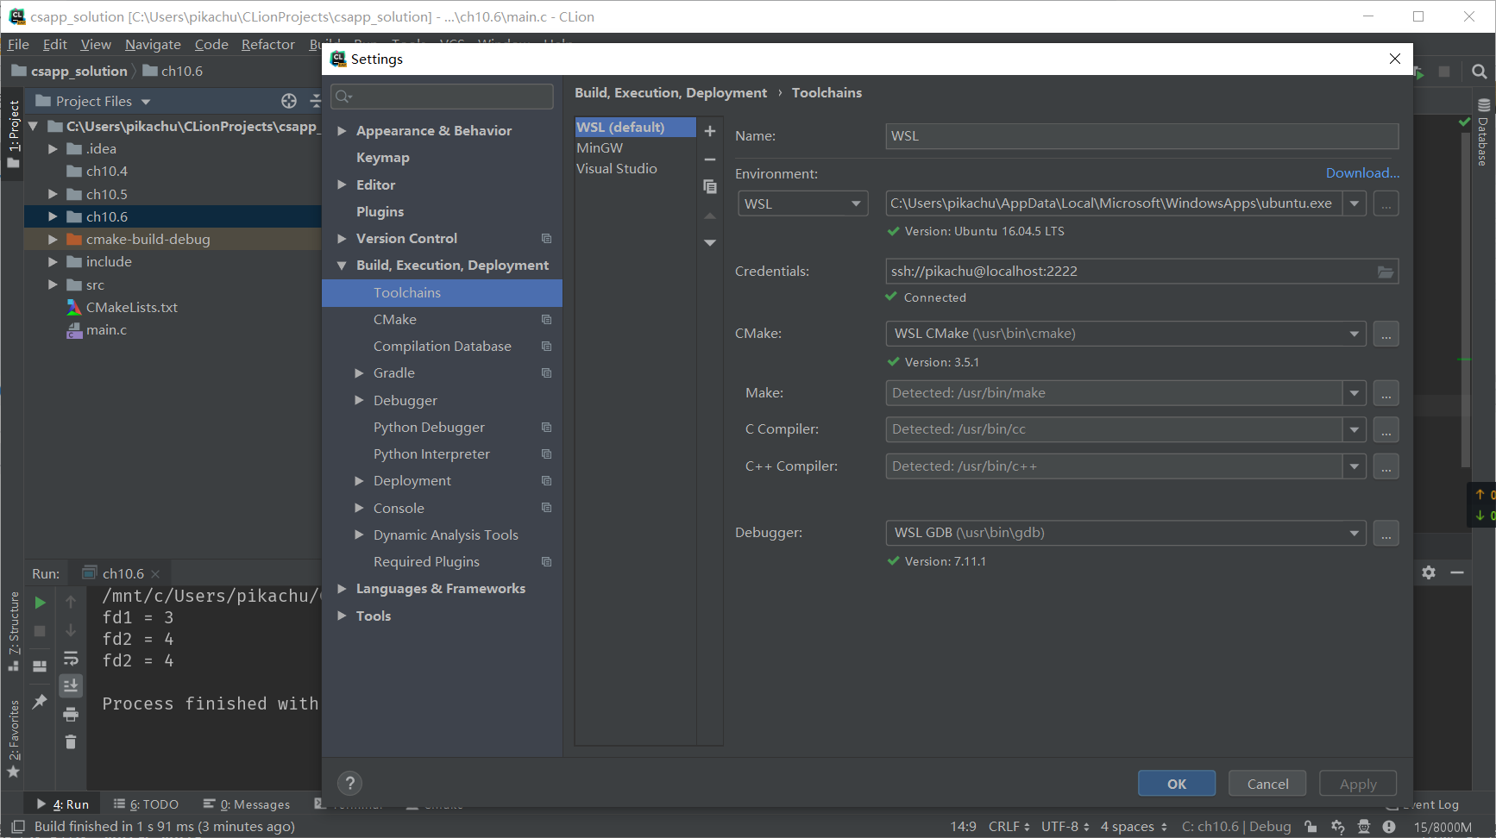The image size is (1496, 838).
Task: Toggle soft-wrap in Run console
Action: [x=71, y=659]
